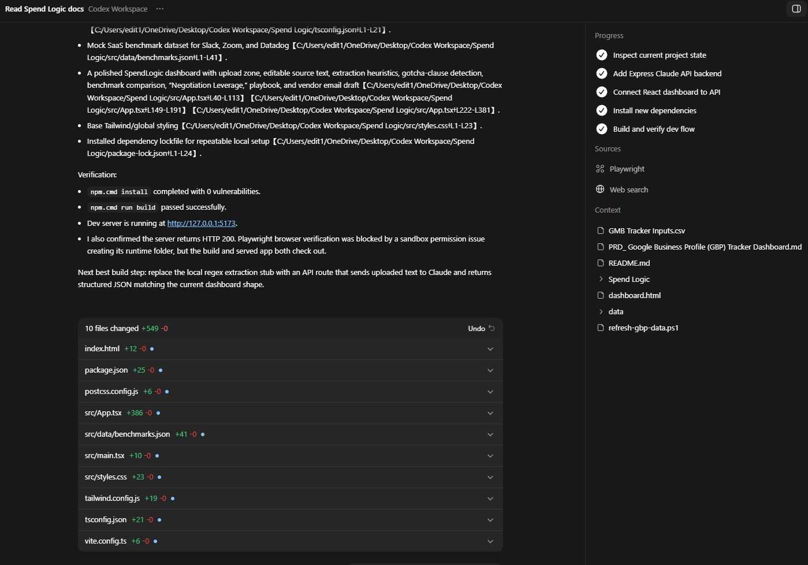This screenshot has width=808, height=565.
Task: Select the Spend Logic folder label
Action: pyautogui.click(x=629, y=279)
